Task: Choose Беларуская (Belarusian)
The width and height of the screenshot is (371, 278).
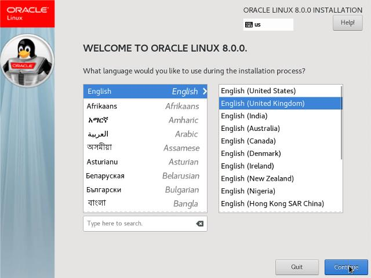Action: pyautogui.click(x=146, y=176)
